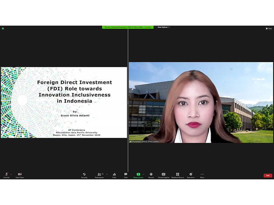Image resolution: width=274 pixels, height=205 pixels.
Task: Open the View layout menu at top right
Action: [269, 28]
